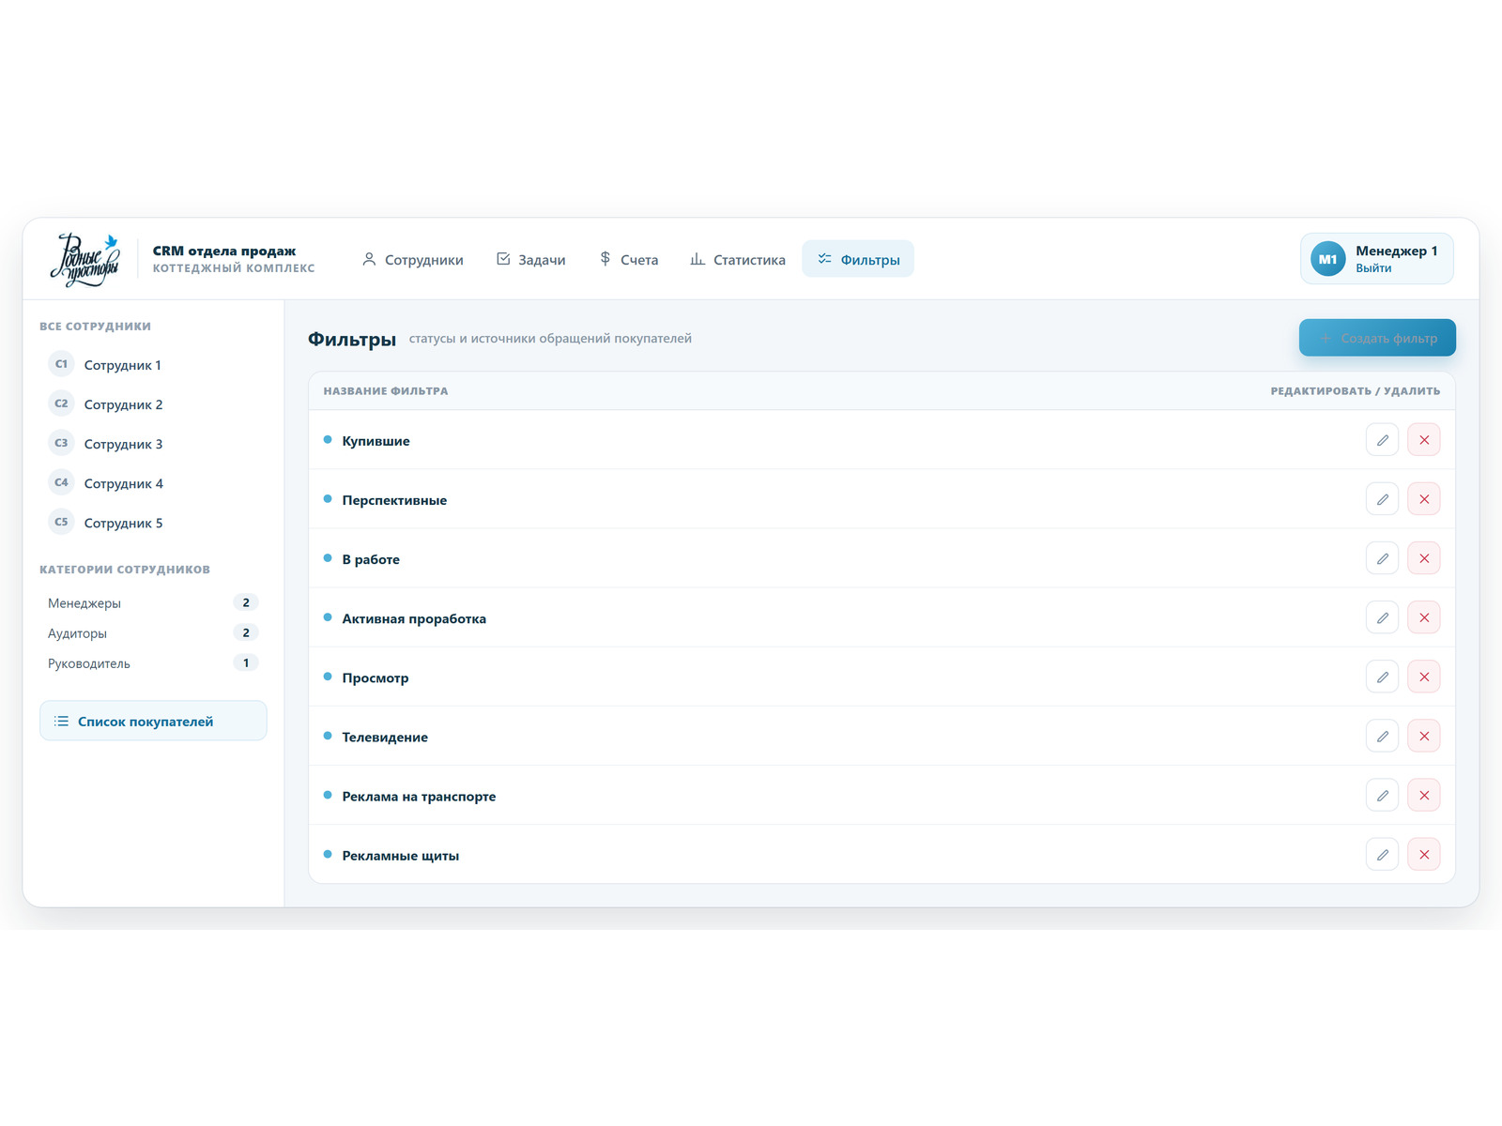Delete the Реклама на транспорте filter
This screenshot has height=1126, width=1502.
pos(1424,795)
